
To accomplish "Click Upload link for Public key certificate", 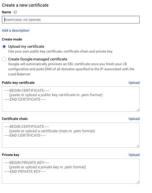I will point(134,83).
